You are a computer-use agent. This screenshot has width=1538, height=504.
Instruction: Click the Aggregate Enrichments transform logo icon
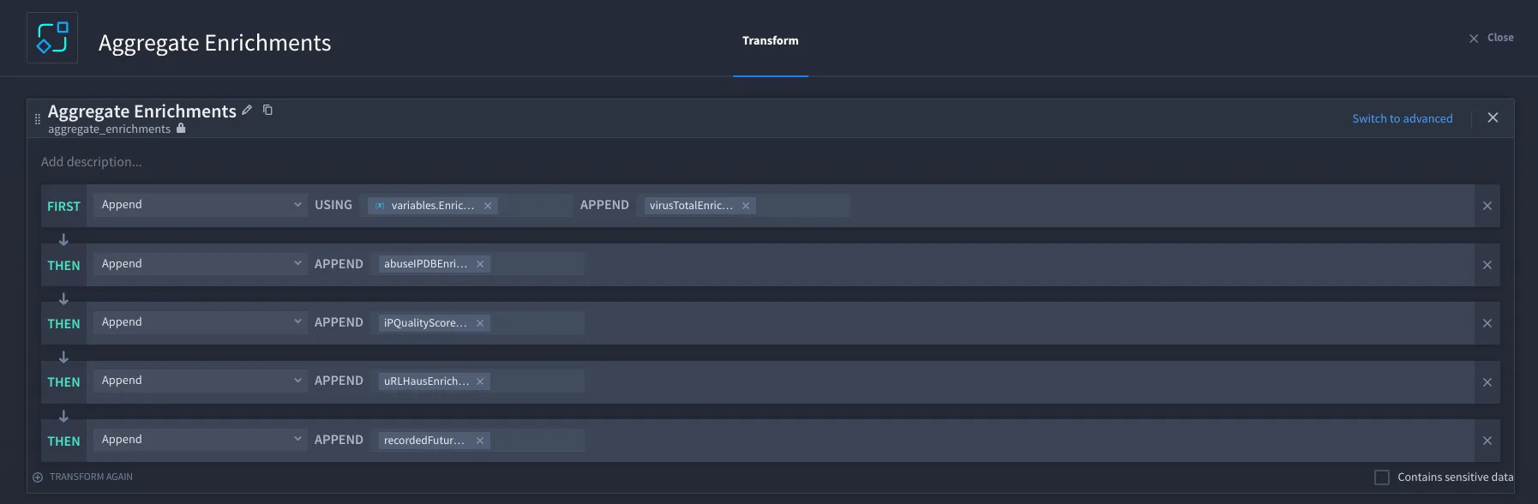(52, 39)
